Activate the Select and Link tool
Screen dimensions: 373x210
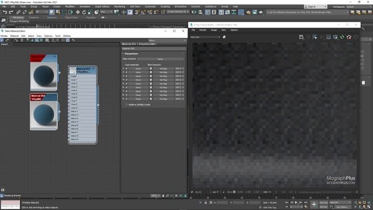[18, 12]
